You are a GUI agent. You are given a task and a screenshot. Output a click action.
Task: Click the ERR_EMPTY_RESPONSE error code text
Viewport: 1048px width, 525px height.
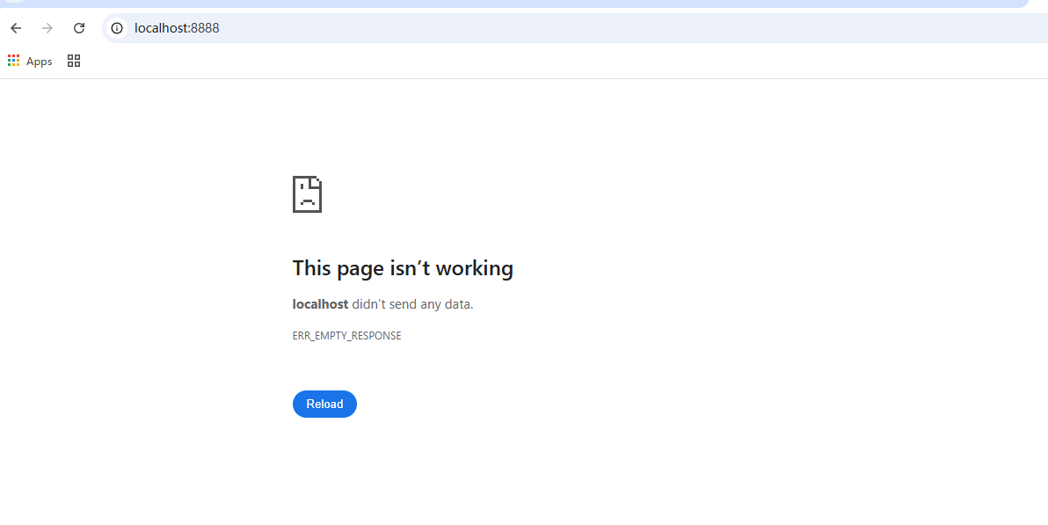pyautogui.click(x=346, y=336)
